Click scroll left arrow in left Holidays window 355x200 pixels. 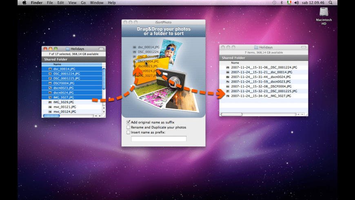(96, 116)
